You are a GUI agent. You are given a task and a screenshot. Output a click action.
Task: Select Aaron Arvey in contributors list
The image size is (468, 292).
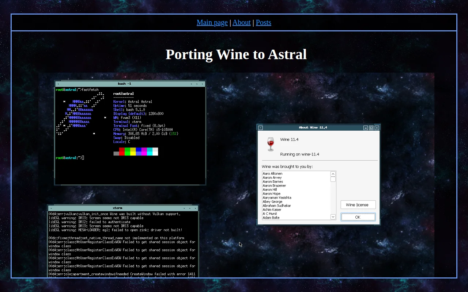coord(272,178)
